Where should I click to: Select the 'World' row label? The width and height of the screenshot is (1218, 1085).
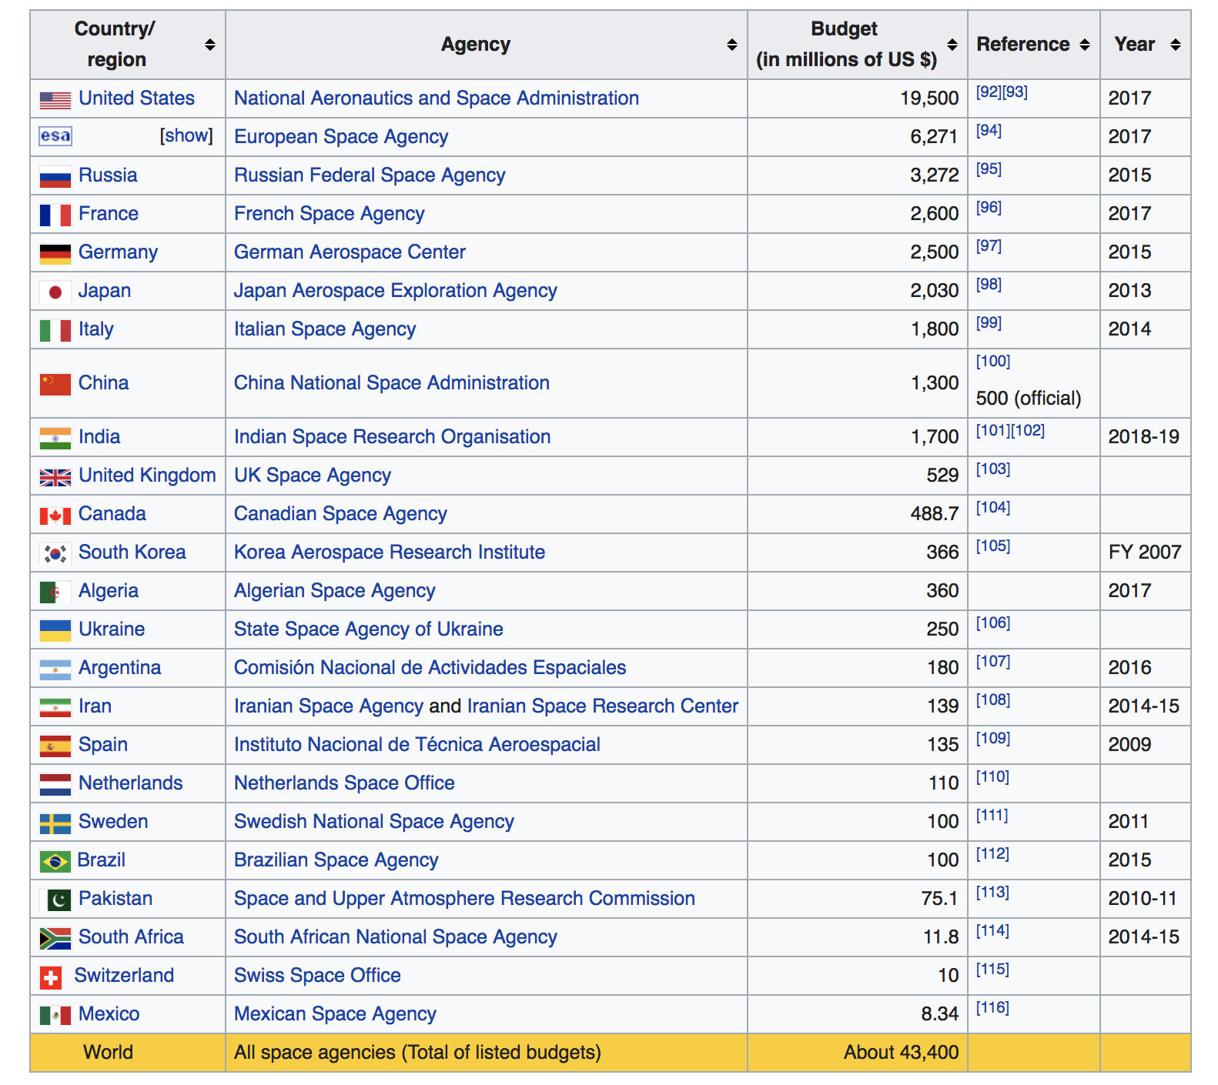coord(108,1053)
